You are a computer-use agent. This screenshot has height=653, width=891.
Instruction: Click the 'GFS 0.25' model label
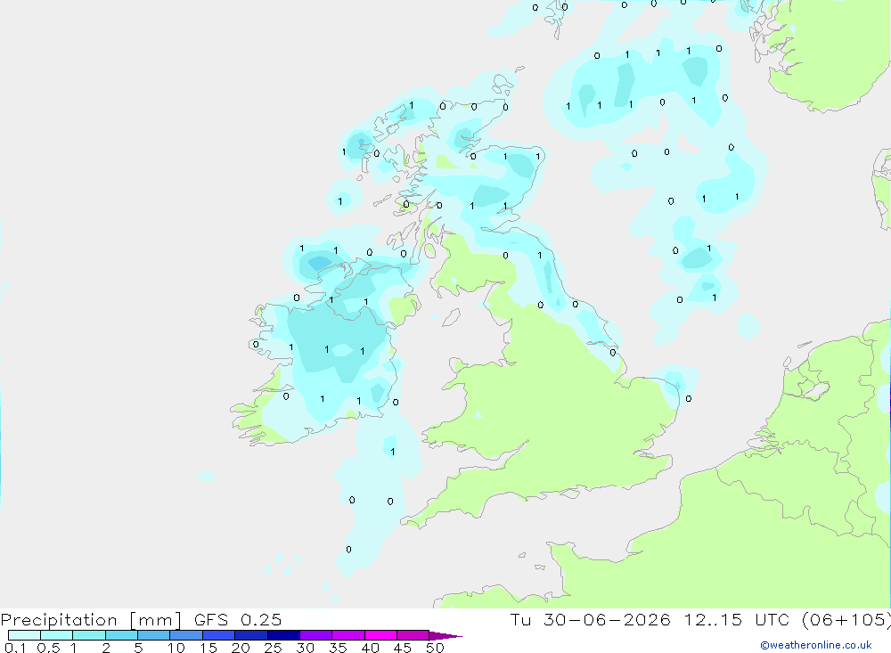pos(238,619)
